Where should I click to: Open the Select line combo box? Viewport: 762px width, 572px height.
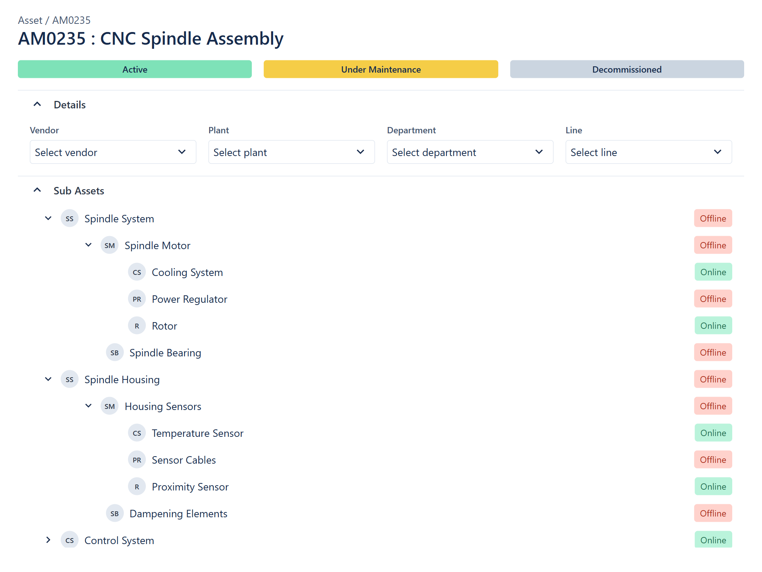point(649,152)
